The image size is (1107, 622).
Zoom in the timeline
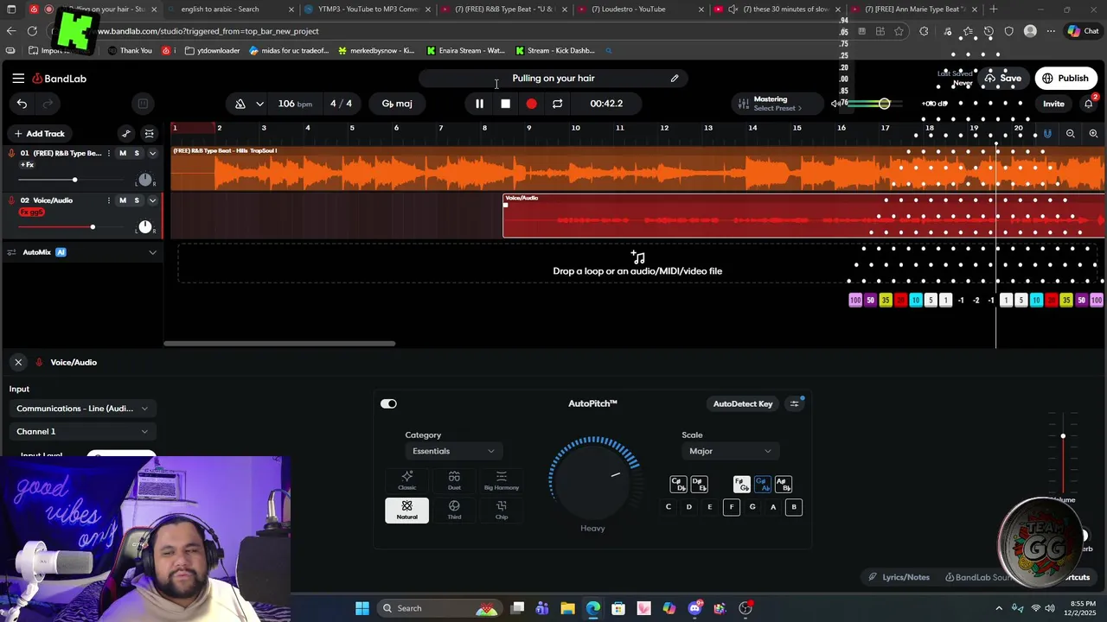click(x=1093, y=134)
